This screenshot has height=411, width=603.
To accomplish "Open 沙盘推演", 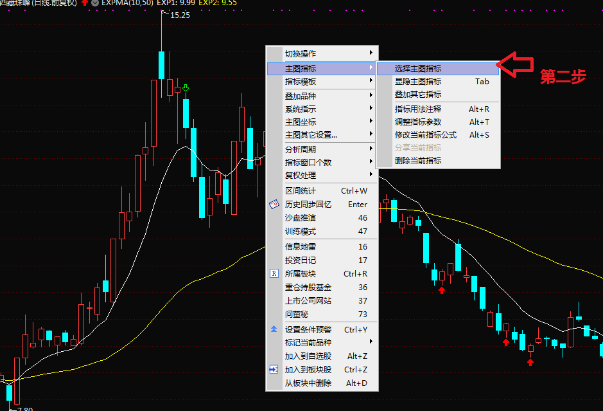I will pos(322,217).
